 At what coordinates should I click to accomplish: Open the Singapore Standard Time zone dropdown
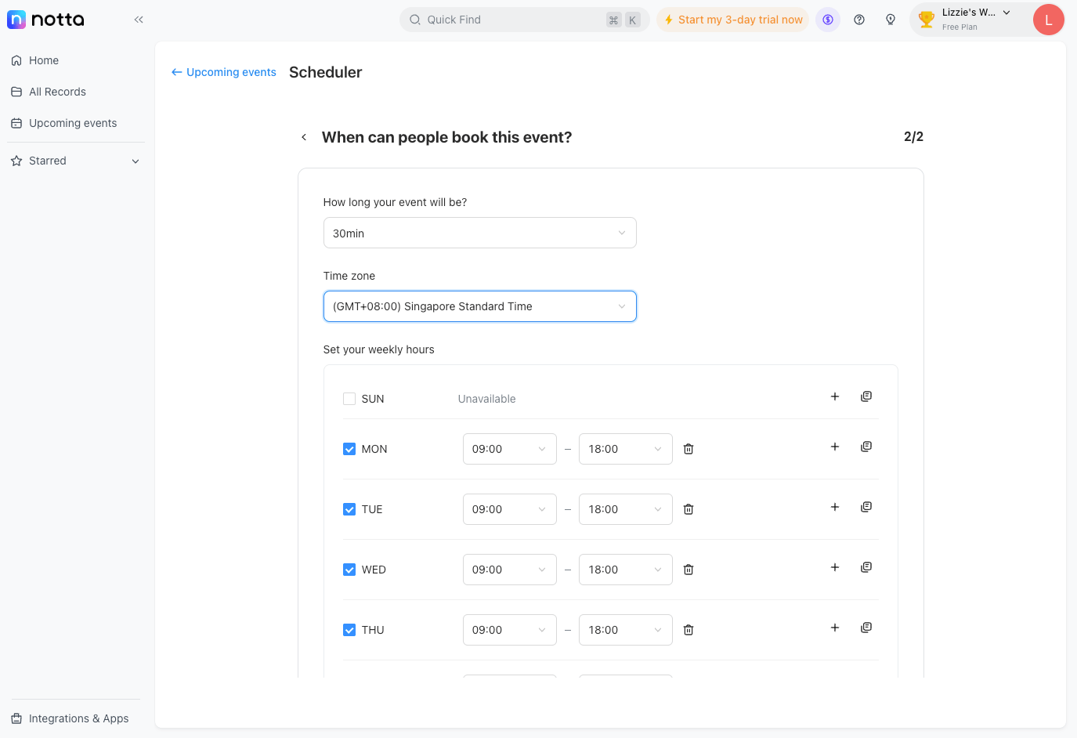click(x=479, y=306)
